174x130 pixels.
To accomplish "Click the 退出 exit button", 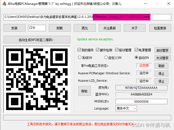I will click(x=84, y=28).
